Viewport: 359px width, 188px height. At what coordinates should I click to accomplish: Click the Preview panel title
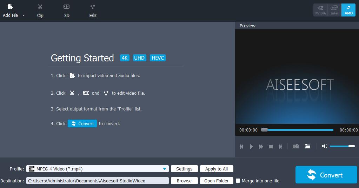[x=247, y=26]
